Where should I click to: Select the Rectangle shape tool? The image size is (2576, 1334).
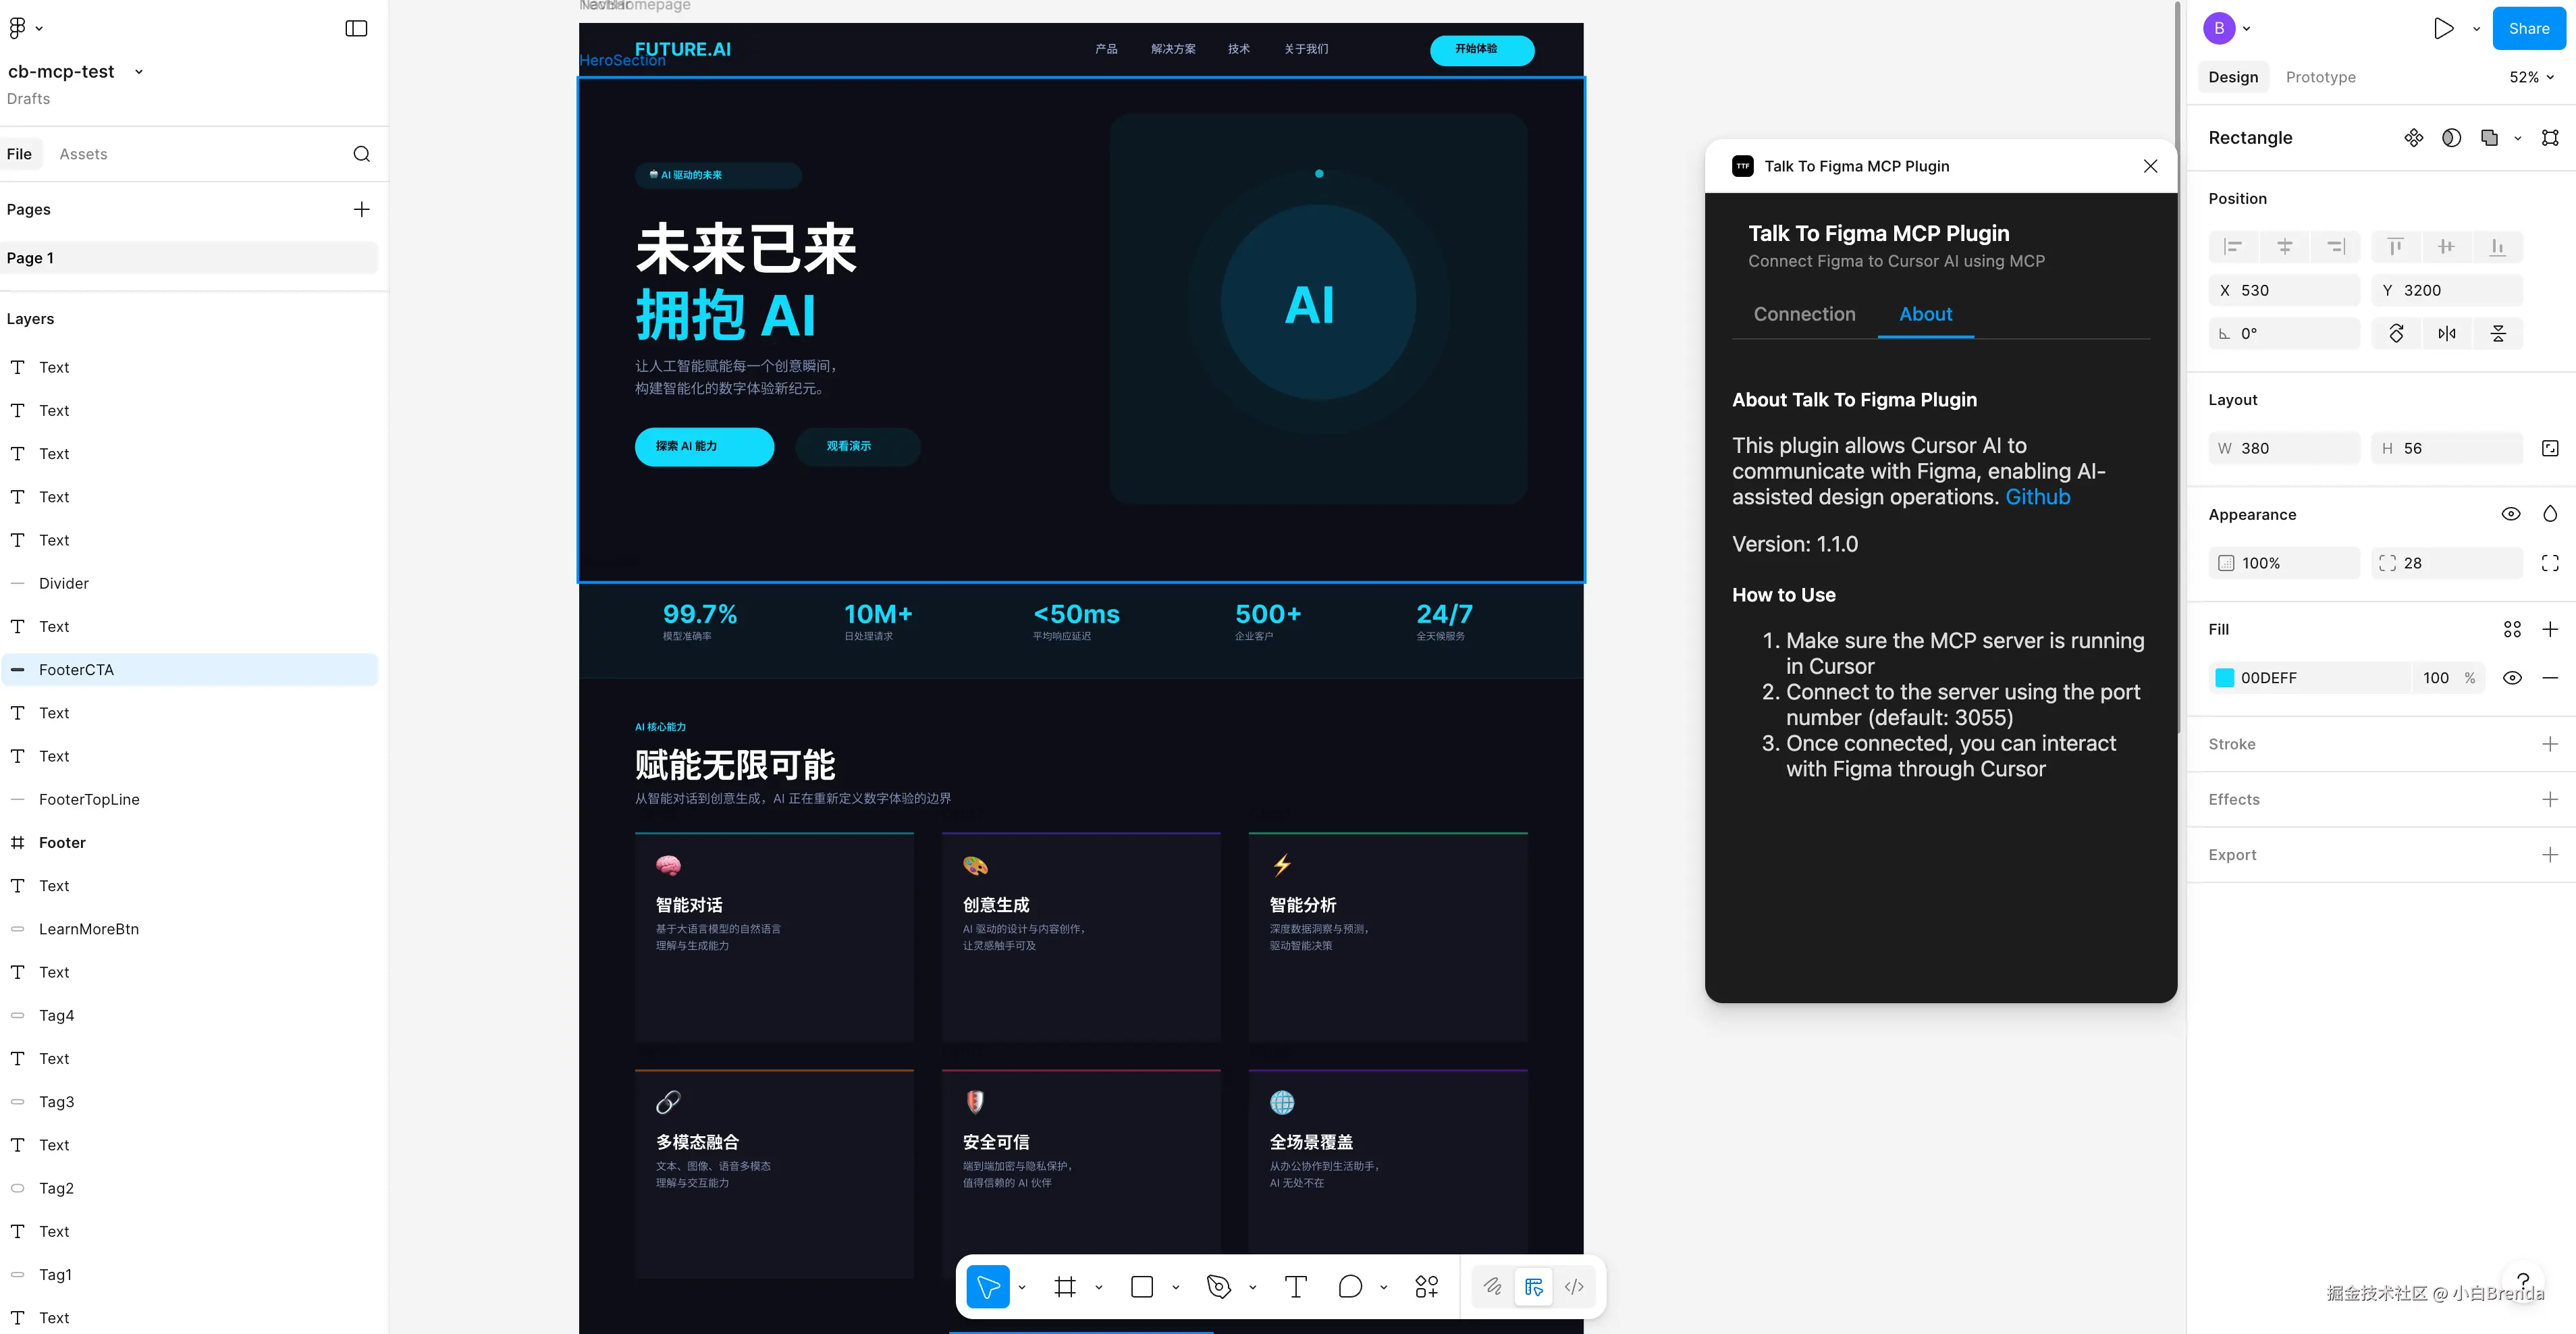click(x=1141, y=1287)
